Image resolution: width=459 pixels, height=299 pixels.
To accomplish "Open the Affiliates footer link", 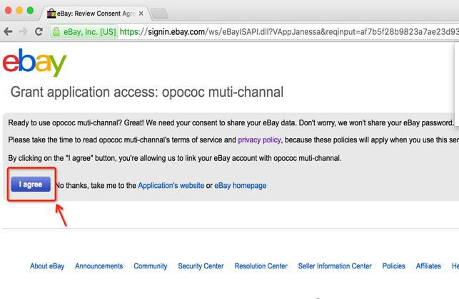I will [x=428, y=266].
